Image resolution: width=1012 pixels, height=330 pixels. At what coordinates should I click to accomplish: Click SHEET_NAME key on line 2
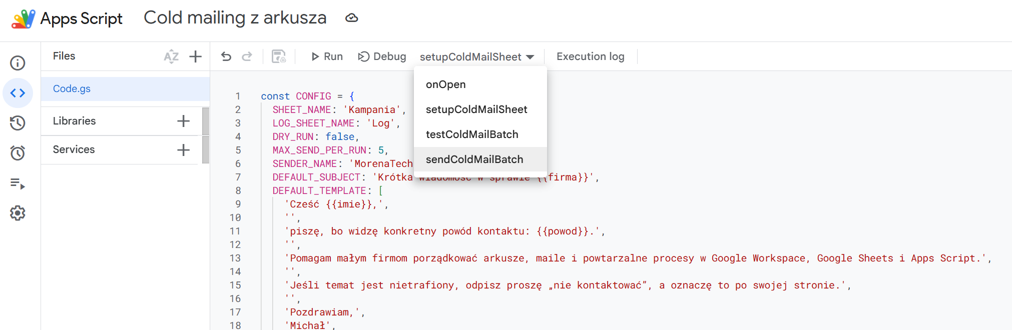tap(302, 109)
